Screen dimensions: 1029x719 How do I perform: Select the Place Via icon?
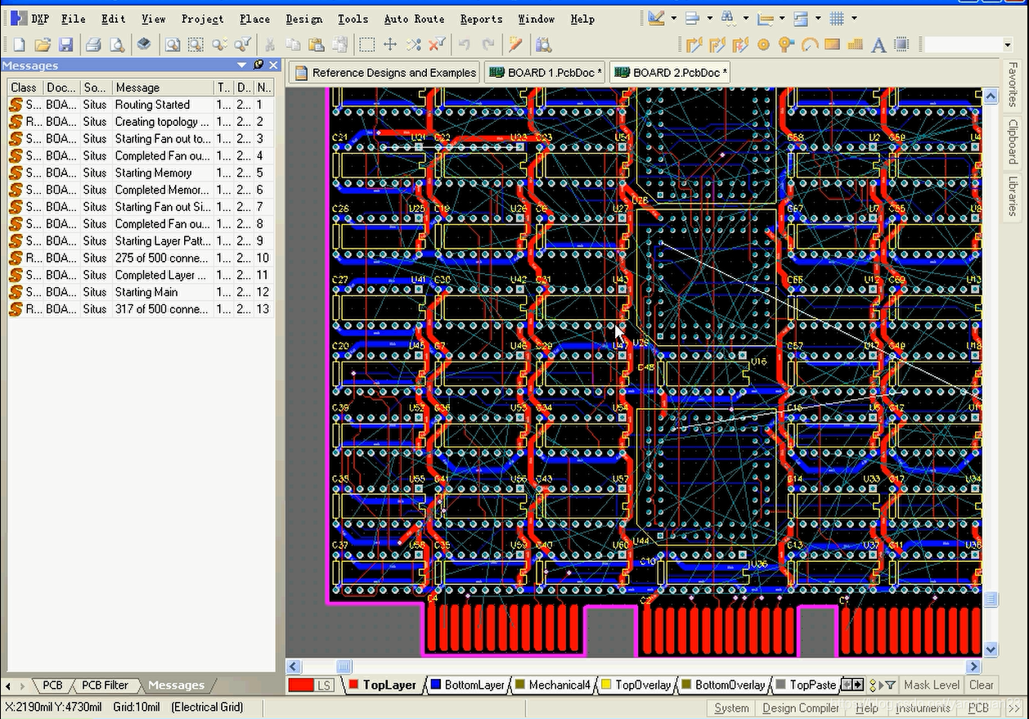[786, 45]
